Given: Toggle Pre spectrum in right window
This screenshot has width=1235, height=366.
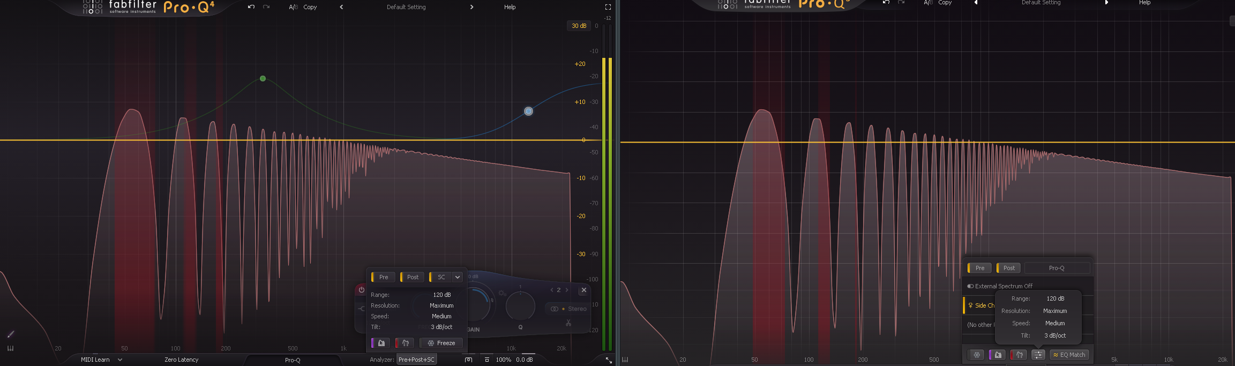Looking at the screenshot, I should pos(979,268).
